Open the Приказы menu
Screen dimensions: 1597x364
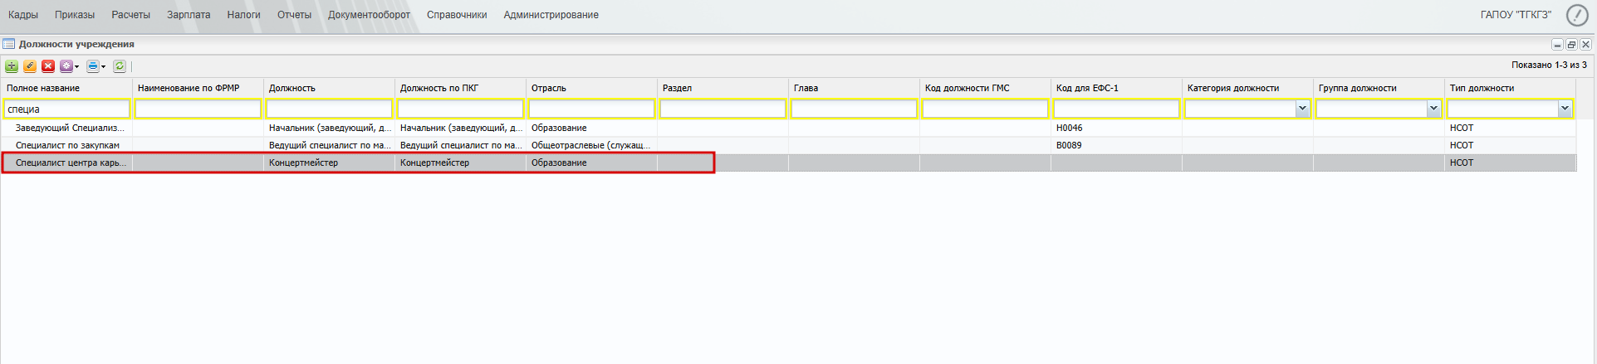pos(75,15)
